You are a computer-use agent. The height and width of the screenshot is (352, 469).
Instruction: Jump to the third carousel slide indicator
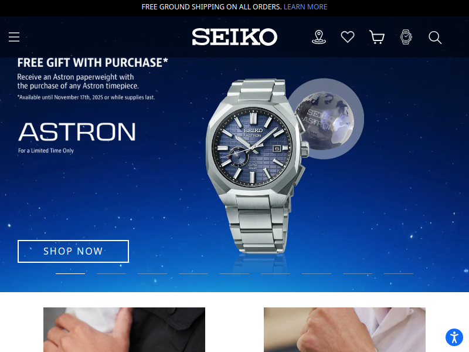pos(152,273)
